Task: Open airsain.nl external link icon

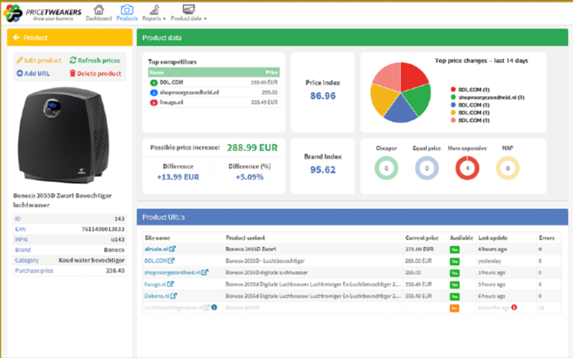Action: tap(172, 249)
